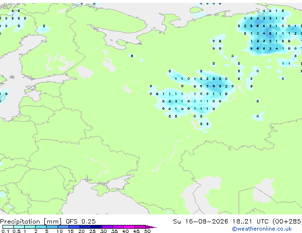Pick the 35–40 mm legend swatch
Screen dimensions: 302x233
point(118,227)
